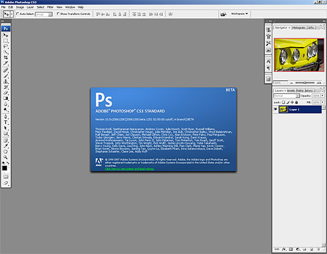327x254 pixels.
Task: Select the Clone Stamp tool
Action: click(5, 82)
